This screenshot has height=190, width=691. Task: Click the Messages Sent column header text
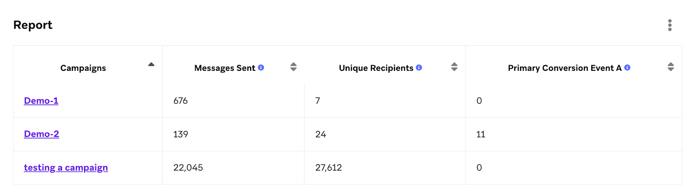point(225,68)
